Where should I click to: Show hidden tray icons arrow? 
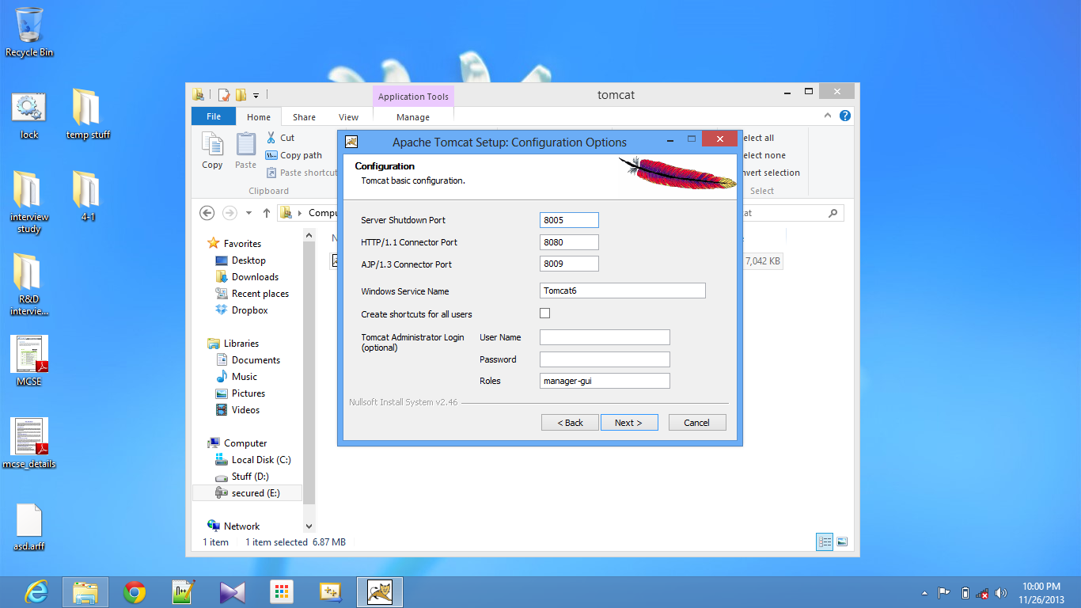(x=925, y=592)
